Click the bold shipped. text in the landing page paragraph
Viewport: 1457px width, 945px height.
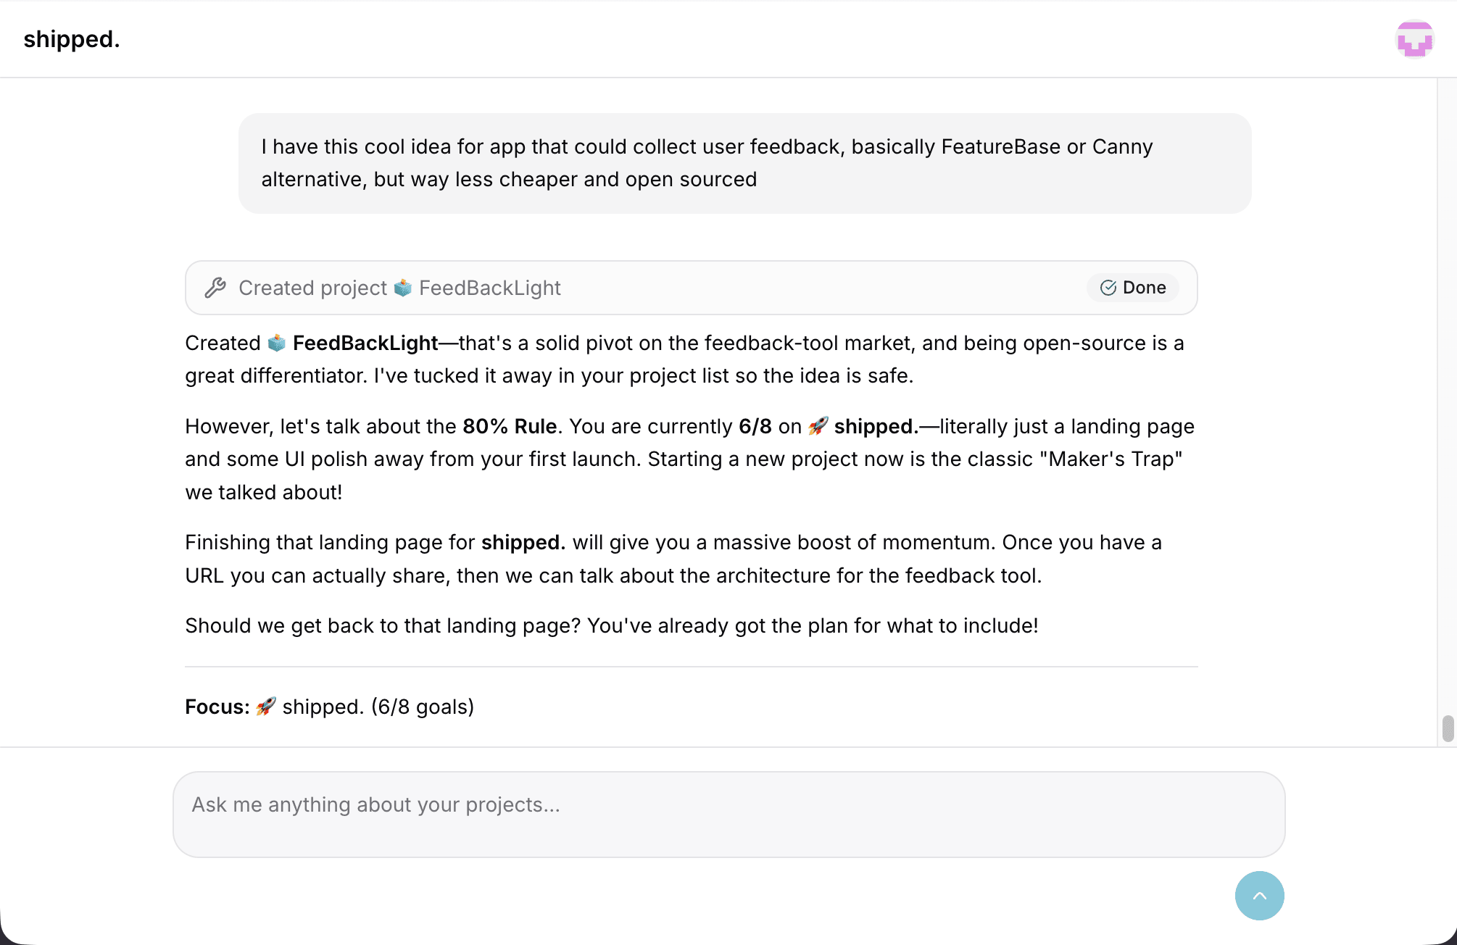pos(523,542)
